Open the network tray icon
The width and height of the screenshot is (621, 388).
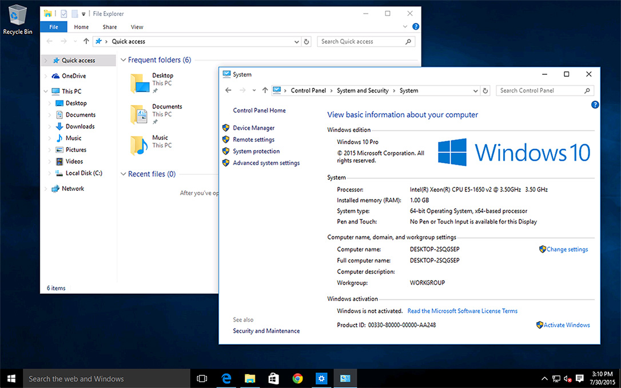click(556, 379)
